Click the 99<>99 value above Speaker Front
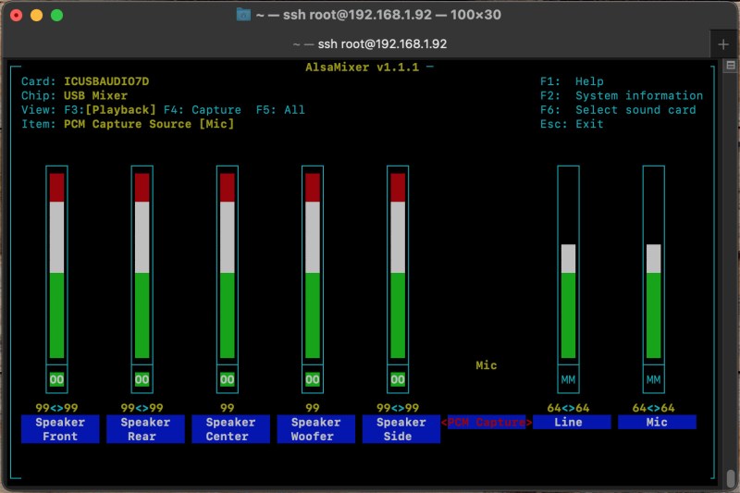Screen dimensions: 740x493 click(56, 408)
